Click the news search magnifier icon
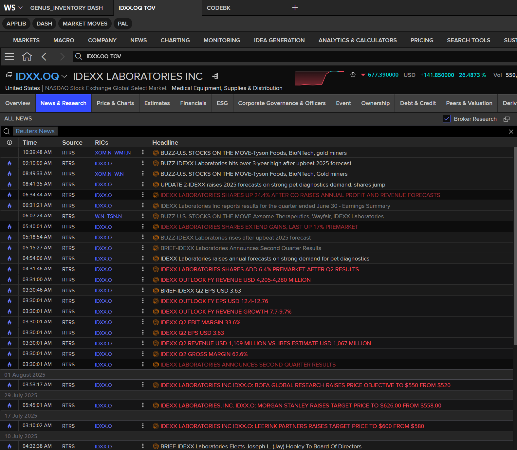The height and width of the screenshot is (450, 517). [x=7, y=131]
